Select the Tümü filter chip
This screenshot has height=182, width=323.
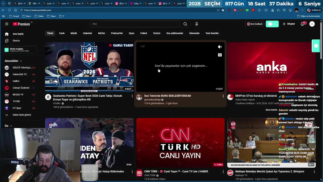click(x=50, y=33)
